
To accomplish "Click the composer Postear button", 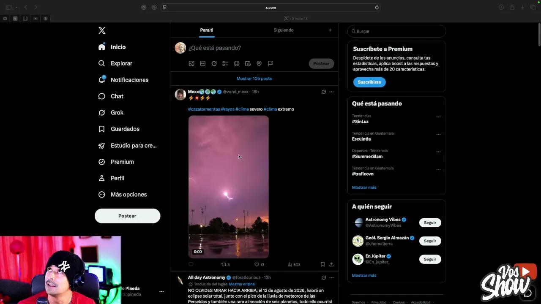I will pos(321,63).
